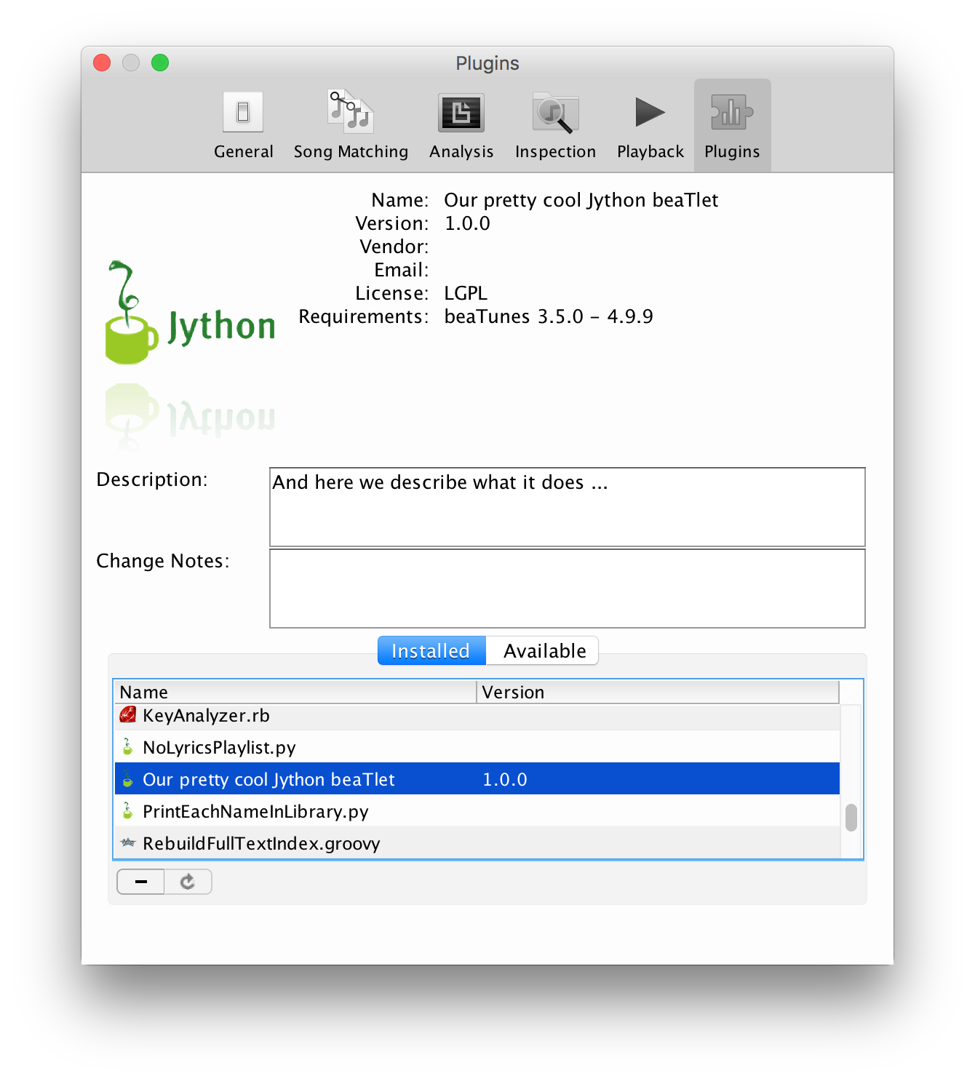Switch to the Available plugins tab

pyautogui.click(x=544, y=651)
